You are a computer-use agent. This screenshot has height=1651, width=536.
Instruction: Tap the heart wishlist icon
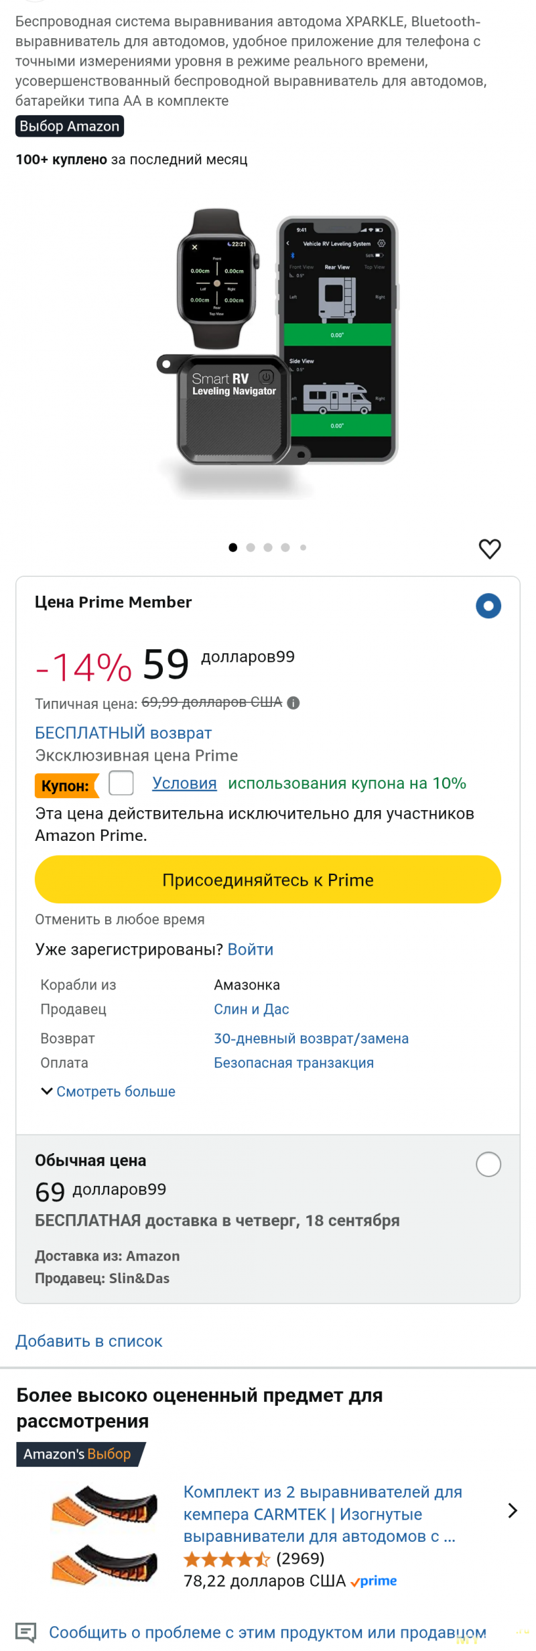coord(490,549)
